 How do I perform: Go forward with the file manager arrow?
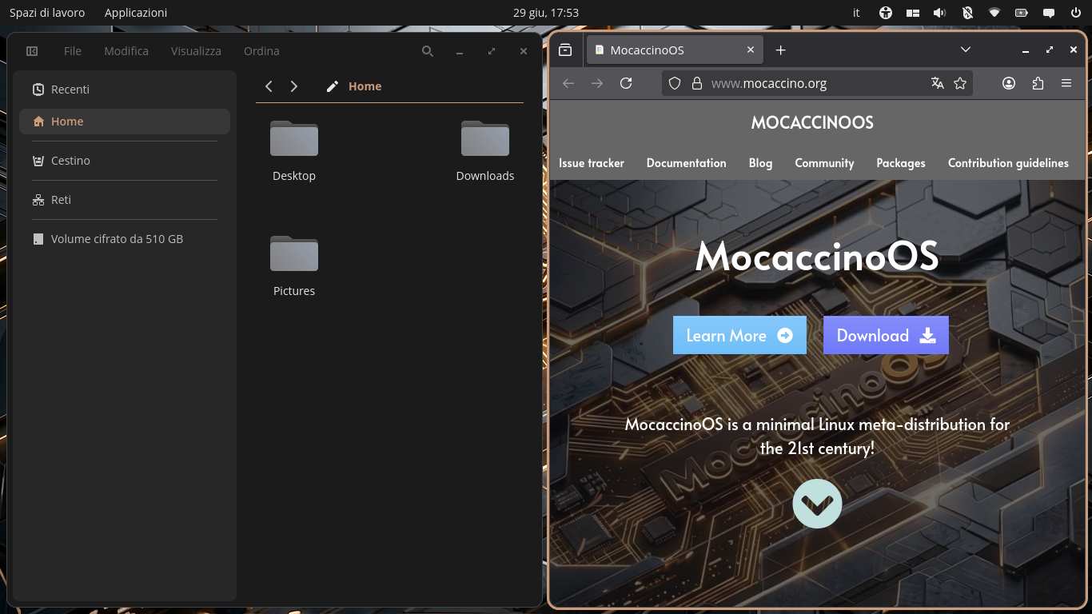(x=294, y=86)
